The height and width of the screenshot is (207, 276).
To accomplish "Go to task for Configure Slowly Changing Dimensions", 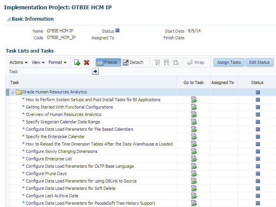I will (x=194, y=151).
